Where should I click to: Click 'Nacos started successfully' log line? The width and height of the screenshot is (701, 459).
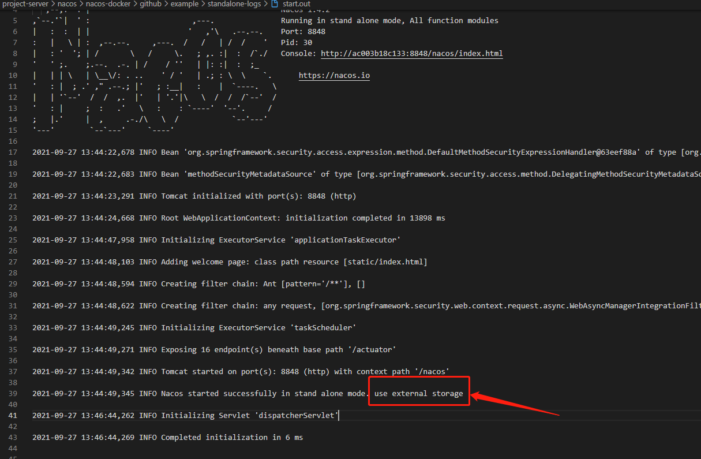(x=248, y=394)
